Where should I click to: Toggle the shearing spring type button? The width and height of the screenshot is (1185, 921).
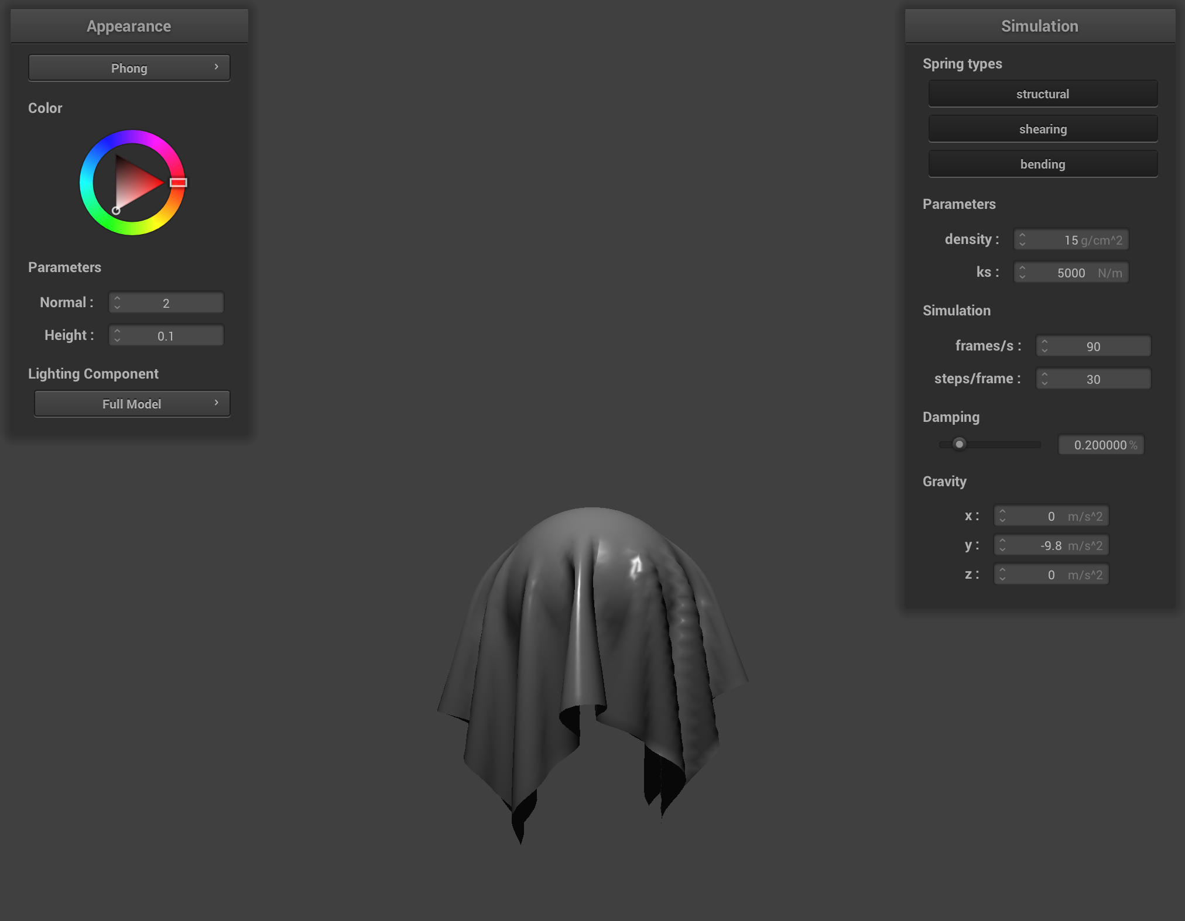(x=1042, y=129)
